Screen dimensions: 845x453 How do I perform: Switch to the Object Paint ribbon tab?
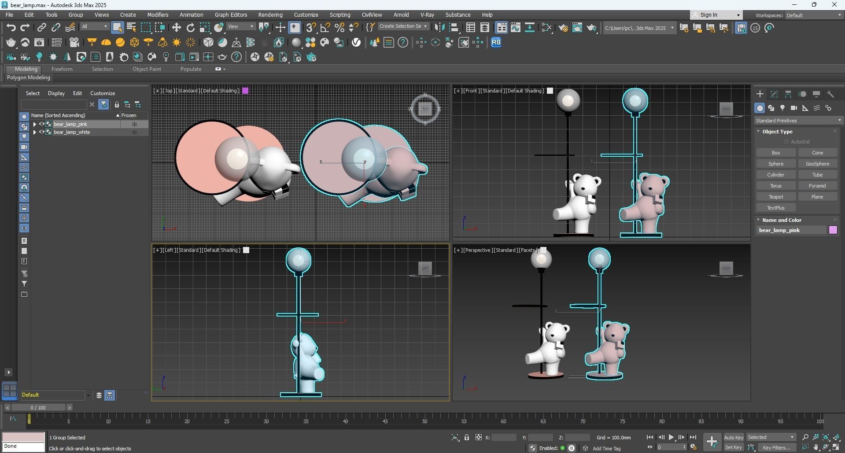tap(147, 69)
